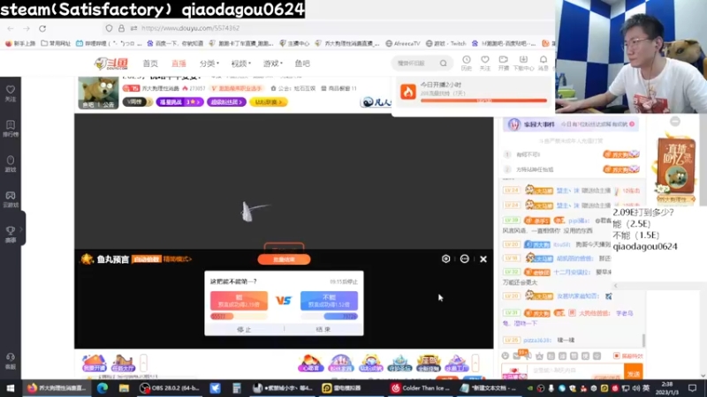Collapse the 直播回忆录 widget minus button
The image size is (707, 397).
point(675,121)
